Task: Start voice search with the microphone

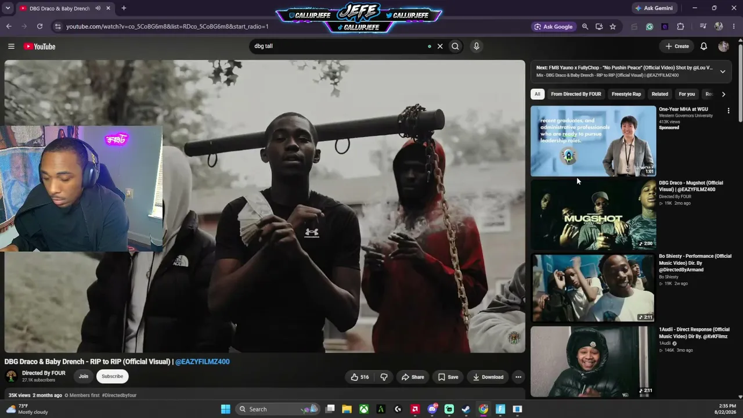Action: 476,46
